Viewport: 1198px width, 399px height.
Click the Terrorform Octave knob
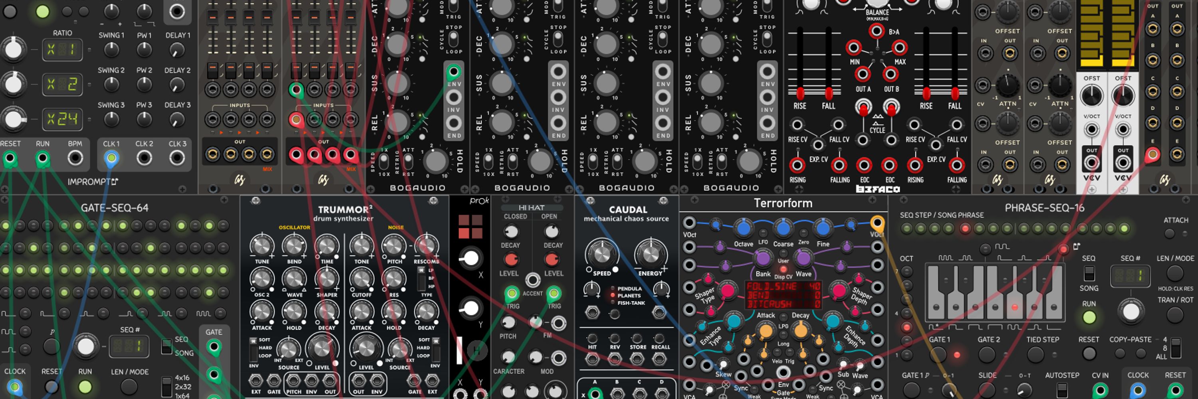(743, 228)
